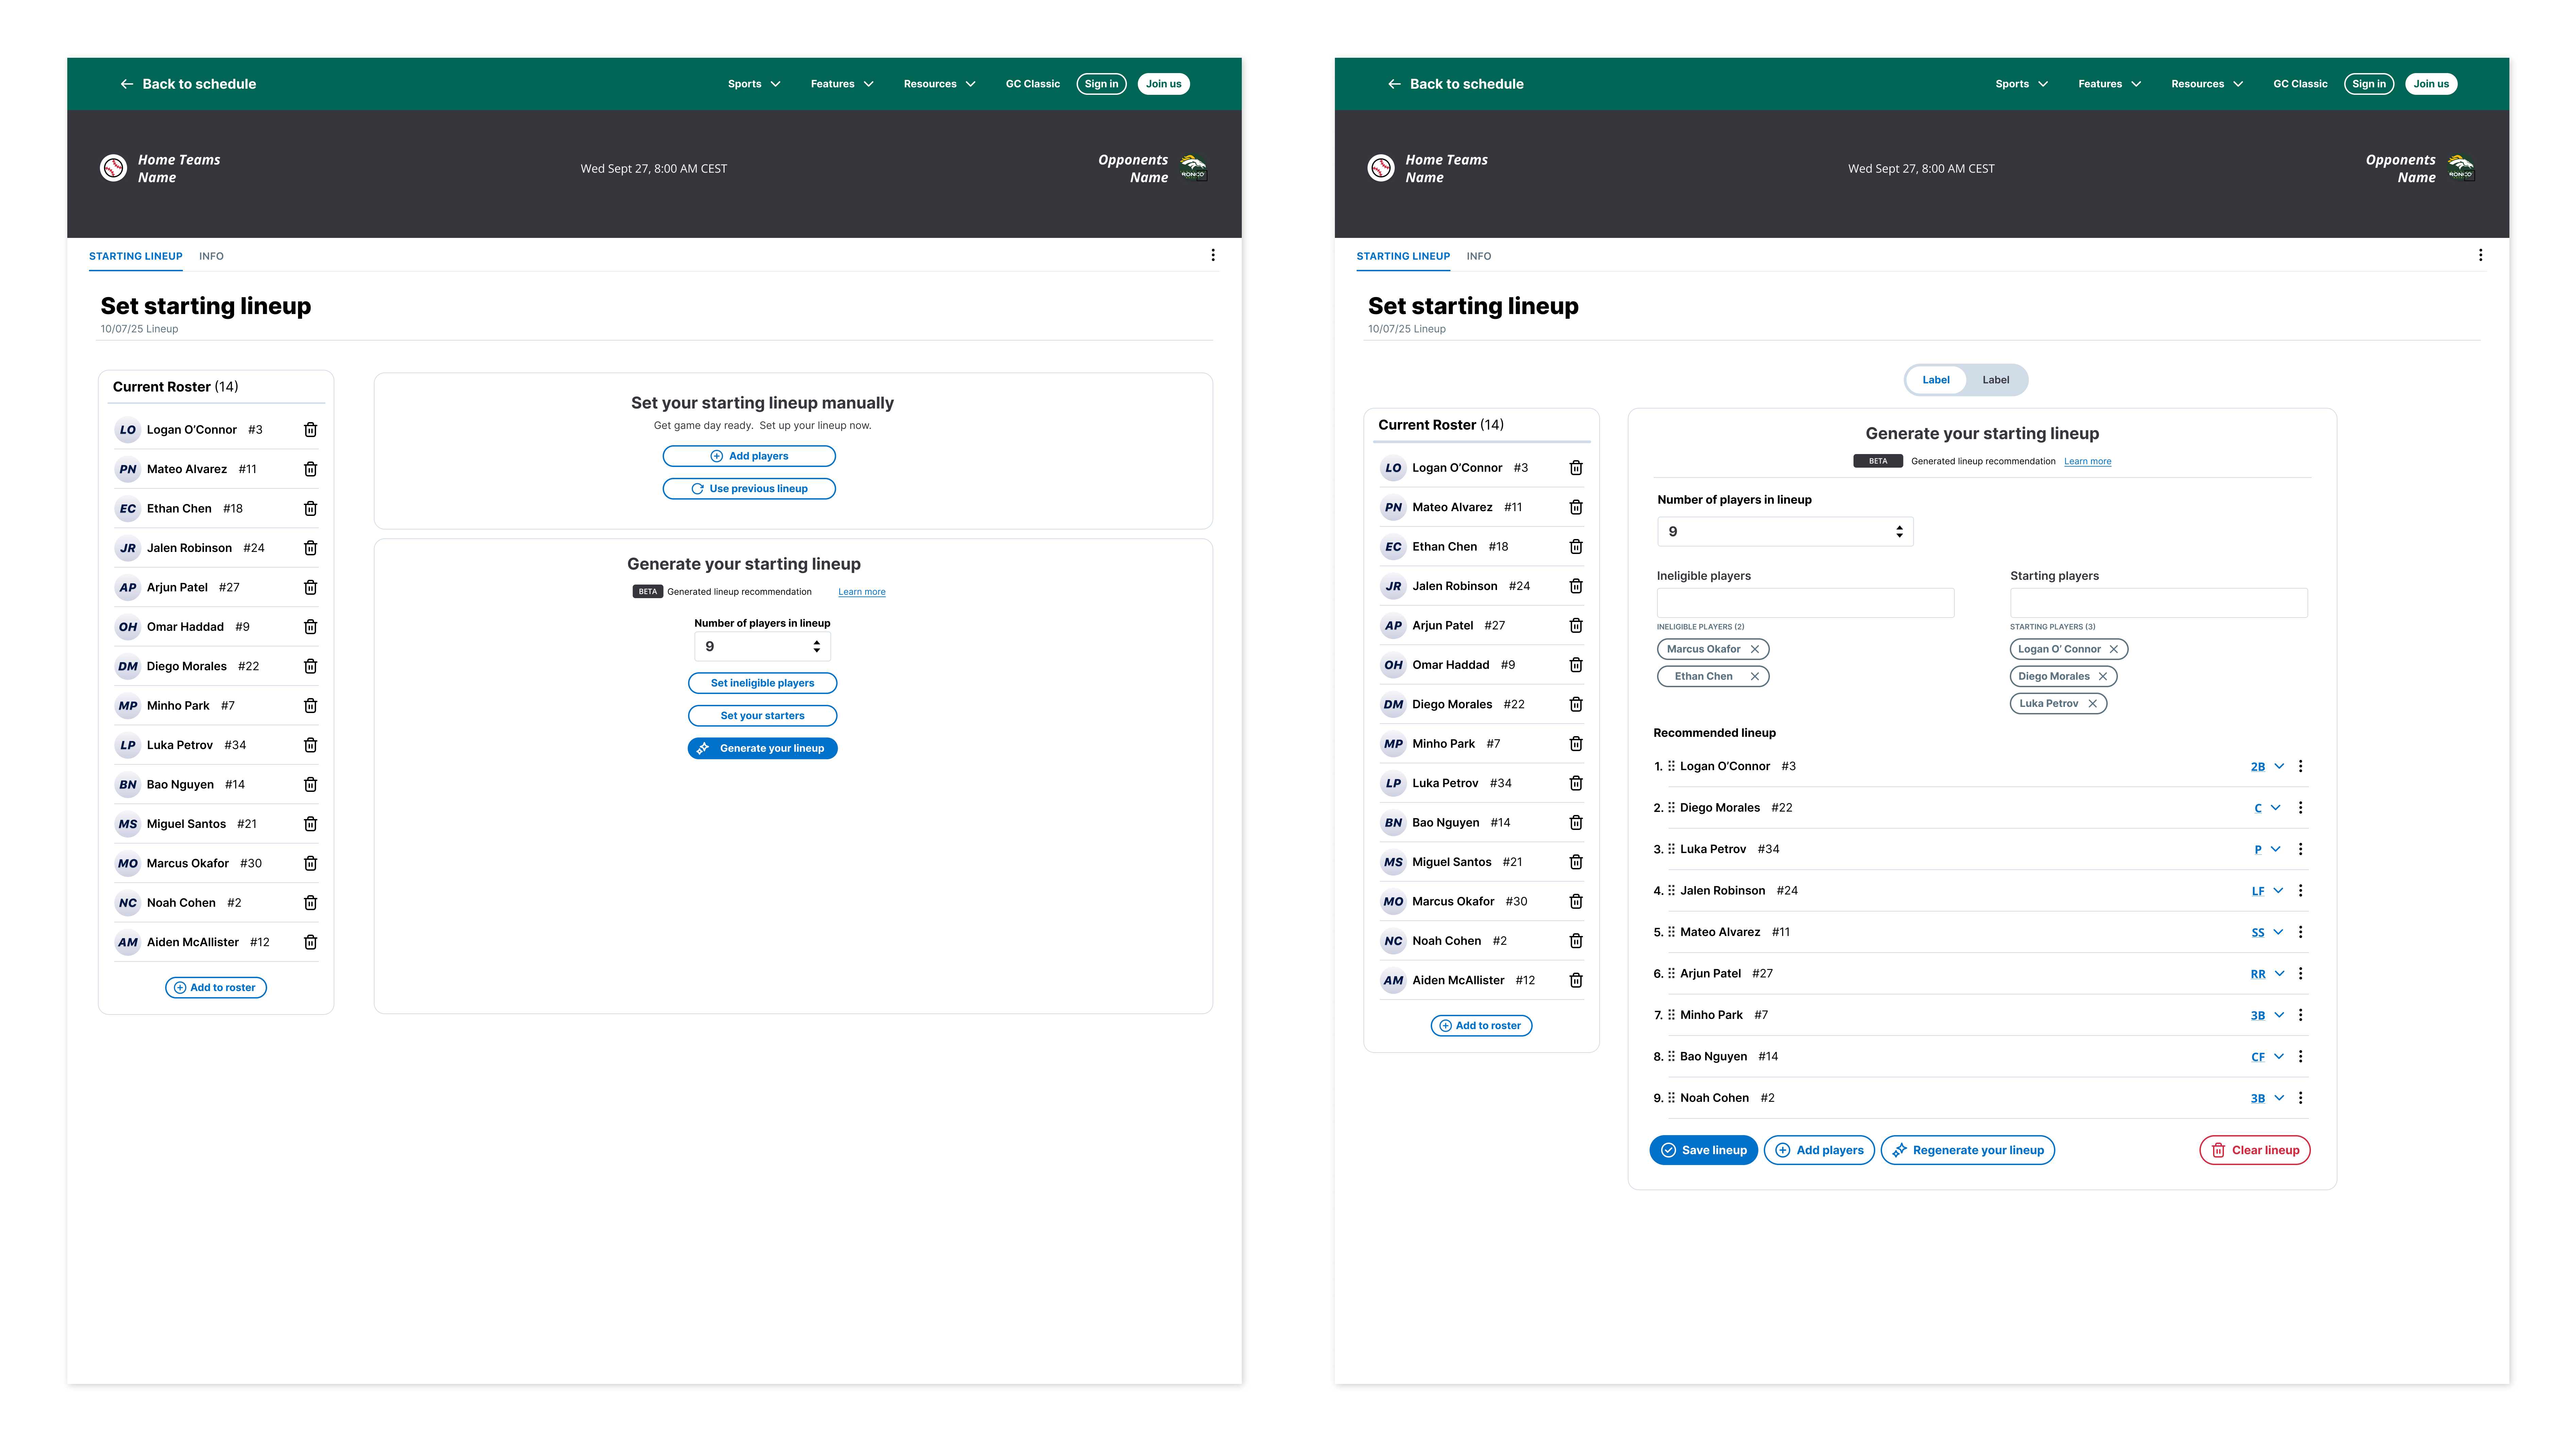Delete Luka Petrov from right mockup roster
The height and width of the screenshot is (1441, 2576).
pyautogui.click(x=1576, y=783)
